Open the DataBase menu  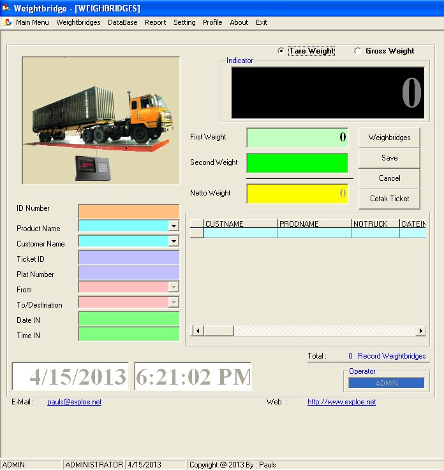[x=122, y=22]
